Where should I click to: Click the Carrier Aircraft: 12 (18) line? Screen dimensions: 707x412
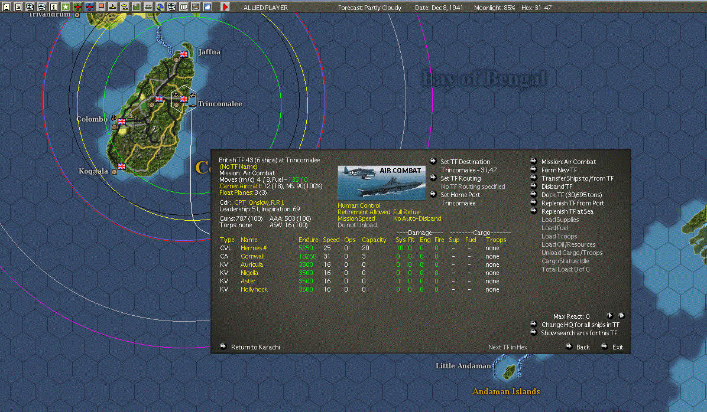[x=271, y=186]
